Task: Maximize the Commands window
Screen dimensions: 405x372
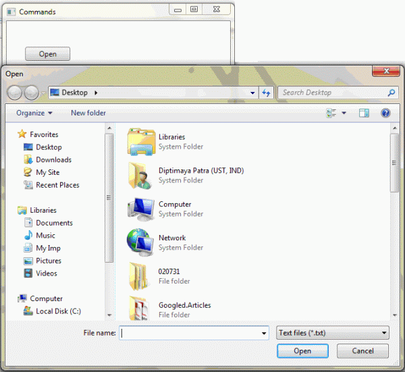Action: [194, 9]
